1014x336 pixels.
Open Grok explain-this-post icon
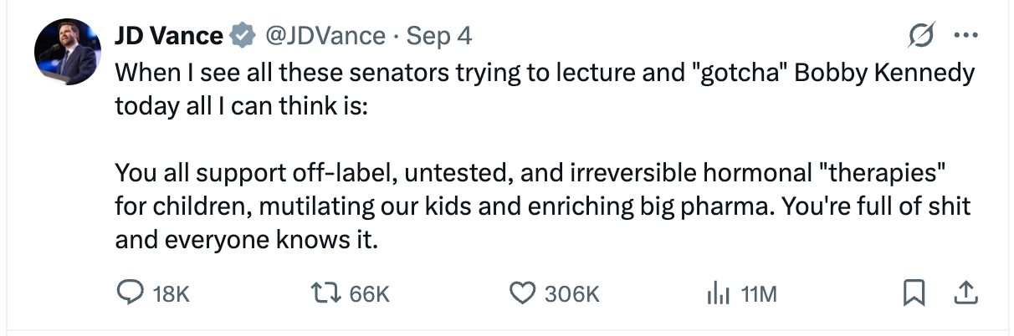tap(923, 36)
